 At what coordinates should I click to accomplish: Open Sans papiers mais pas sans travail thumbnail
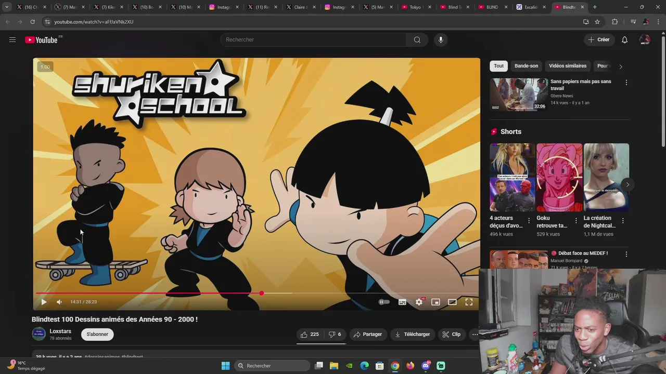click(x=519, y=95)
